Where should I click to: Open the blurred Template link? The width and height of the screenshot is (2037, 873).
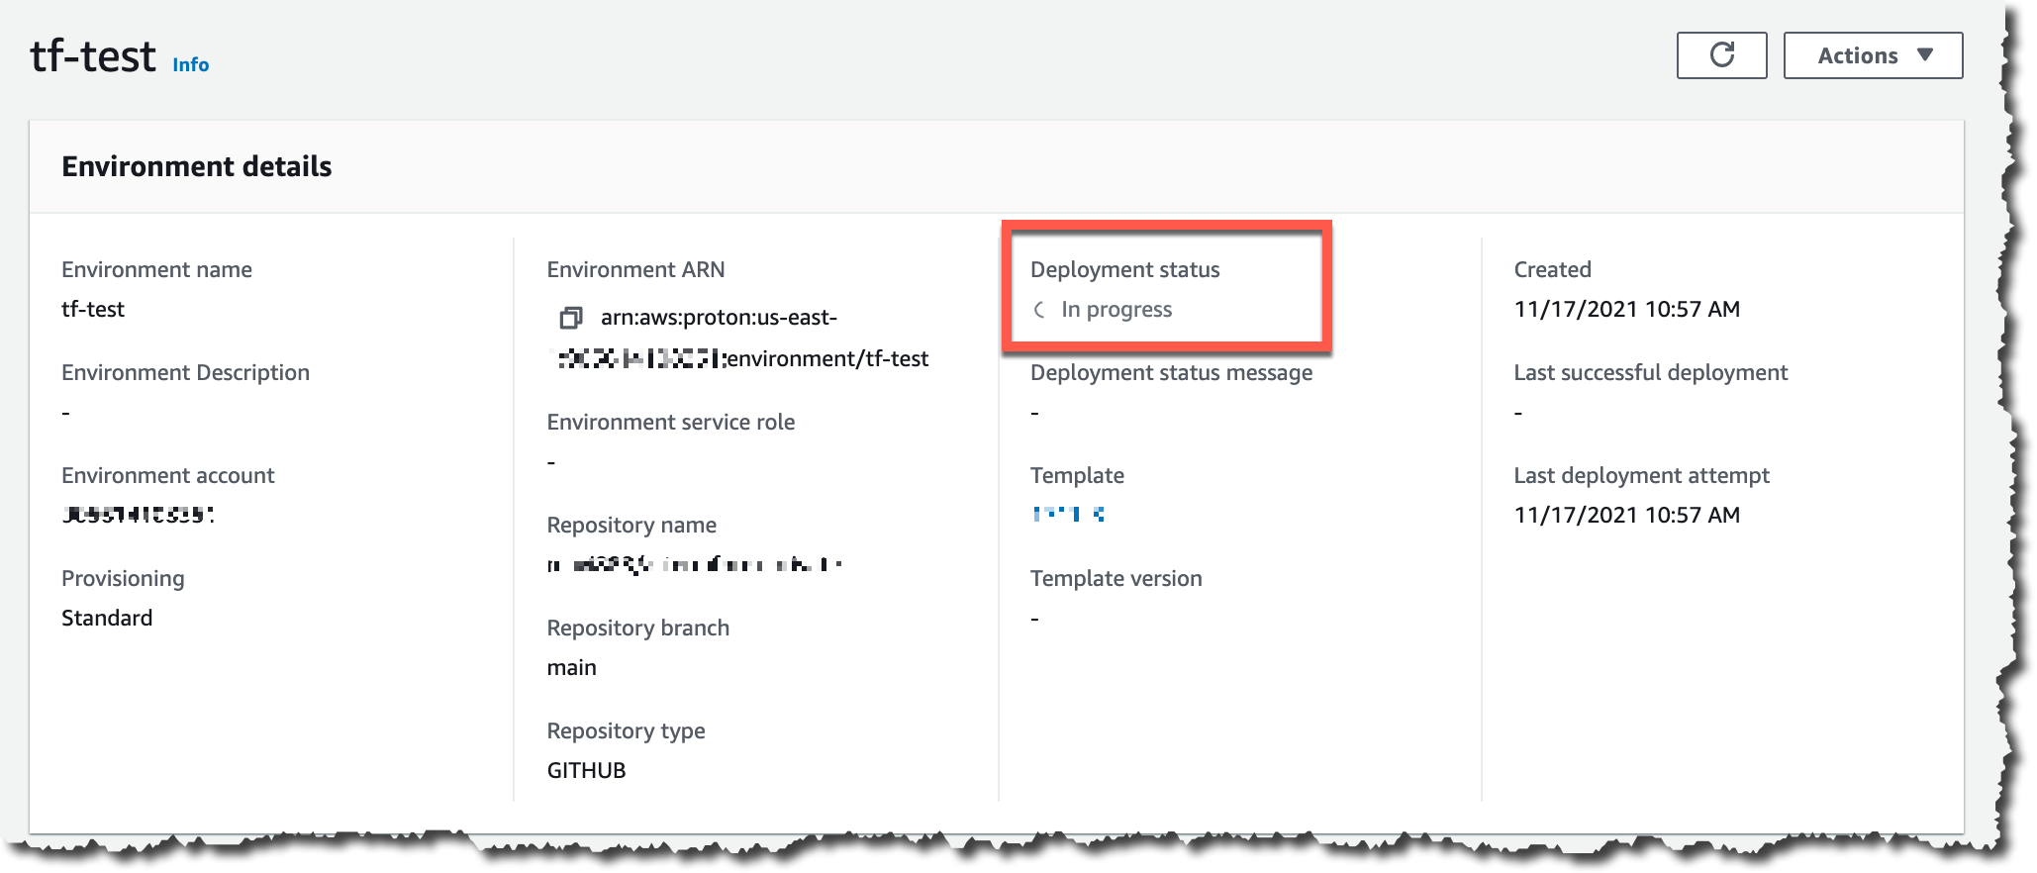[1068, 514]
